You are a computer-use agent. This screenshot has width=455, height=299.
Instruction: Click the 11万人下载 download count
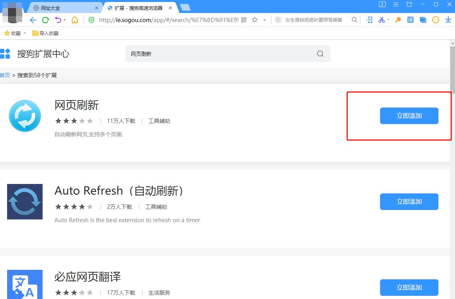pos(121,121)
